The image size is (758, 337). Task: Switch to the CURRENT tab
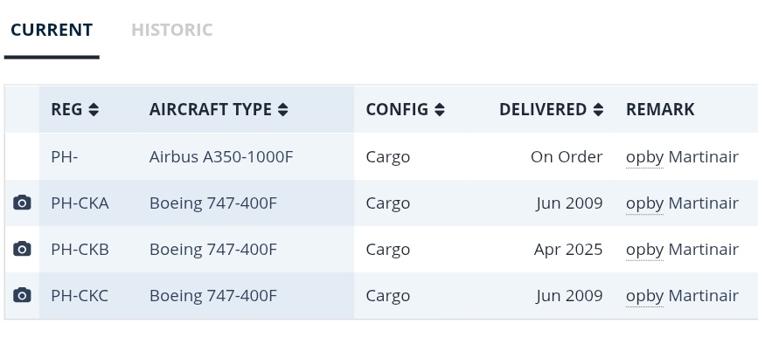click(52, 30)
